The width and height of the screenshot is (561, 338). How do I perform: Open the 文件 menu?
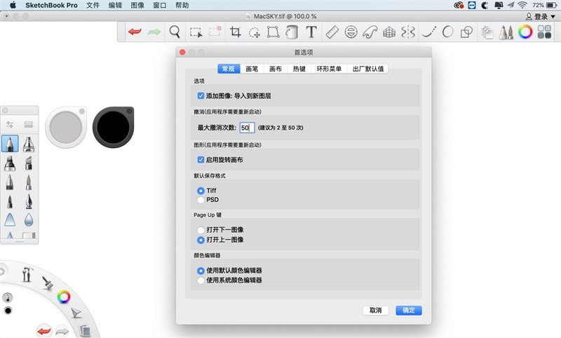coord(93,5)
